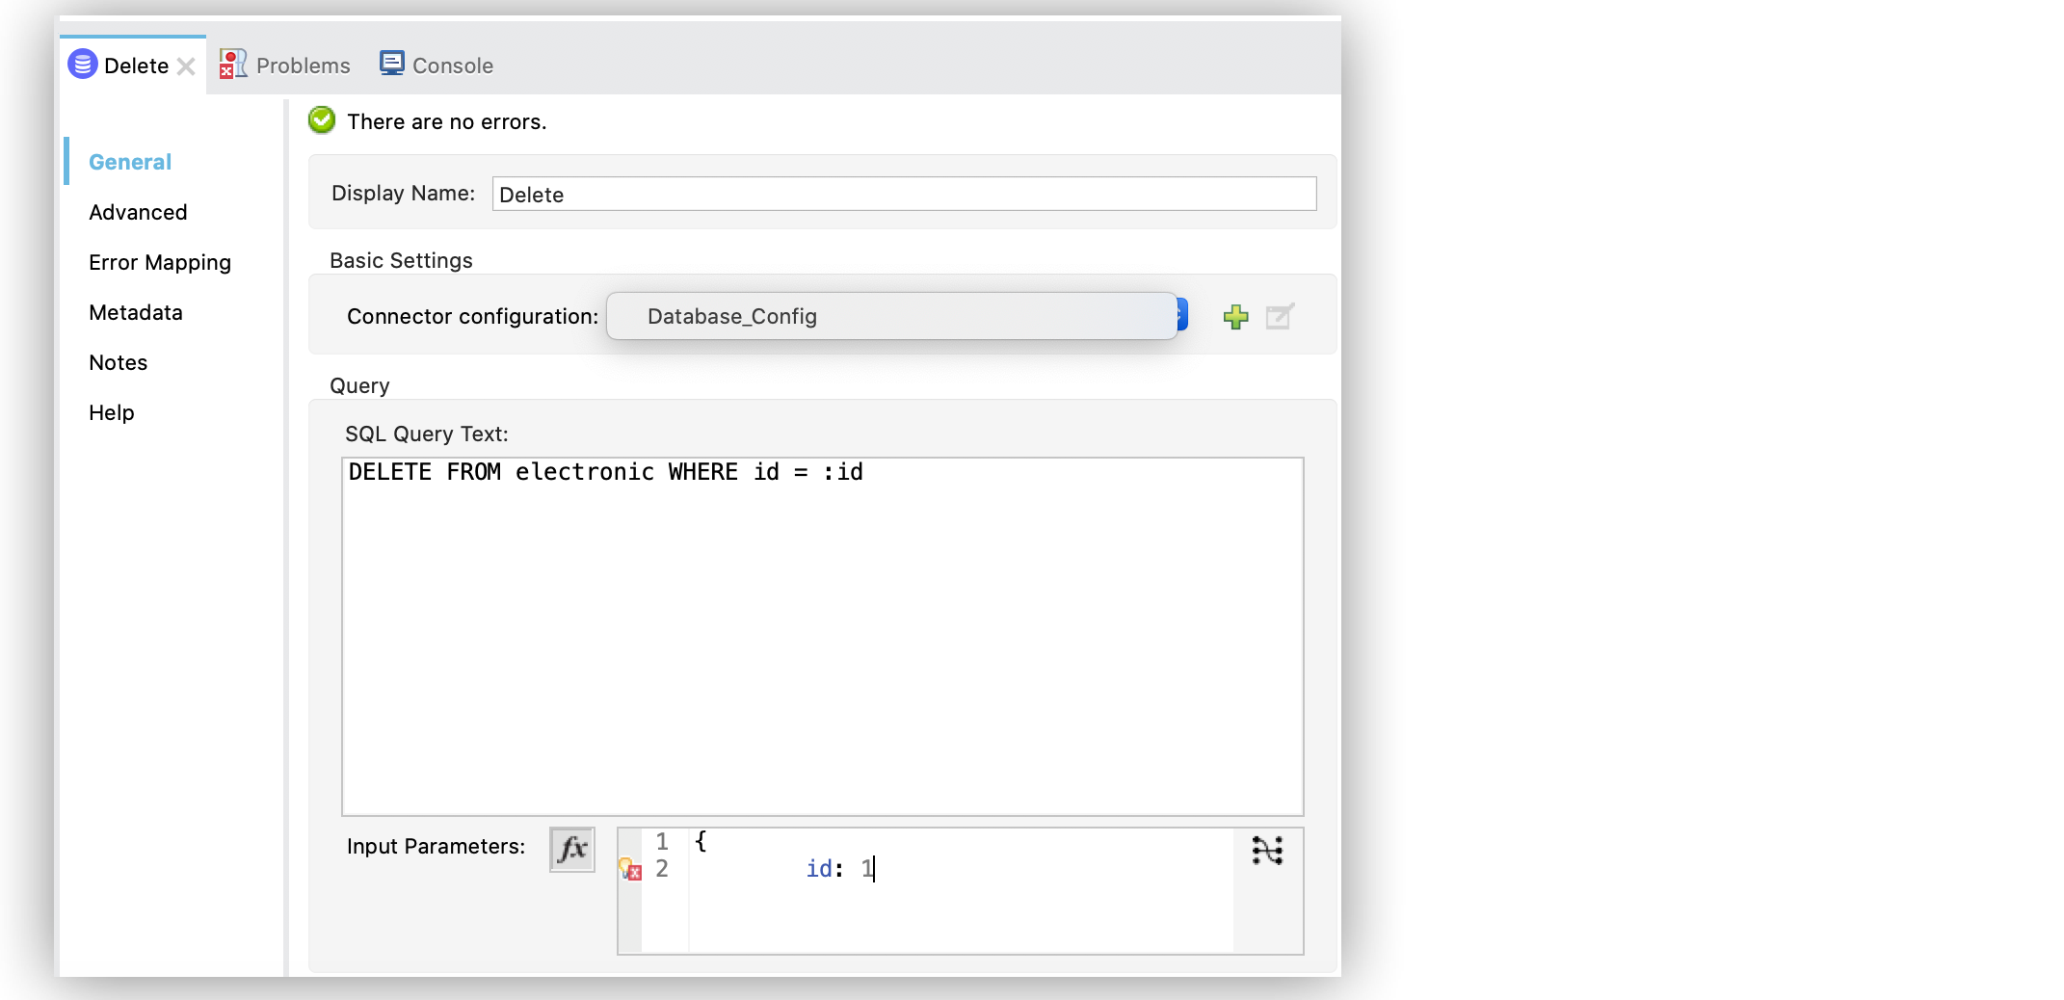This screenshot has width=2064, height=1000.
Task: Switch to the Console tab
Action: click(451, 65)
